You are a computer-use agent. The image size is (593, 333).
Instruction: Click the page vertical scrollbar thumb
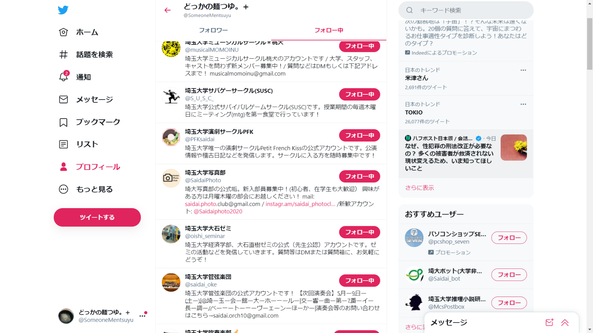[x=590, y=44]
